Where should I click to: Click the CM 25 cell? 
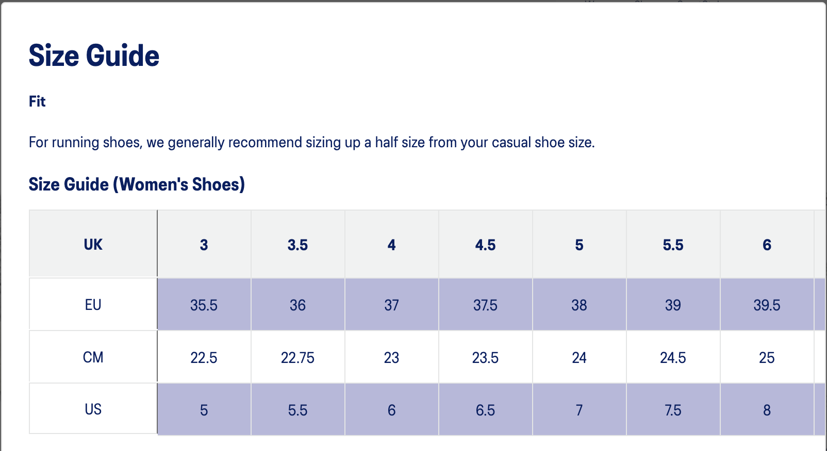tap(767, 358)
